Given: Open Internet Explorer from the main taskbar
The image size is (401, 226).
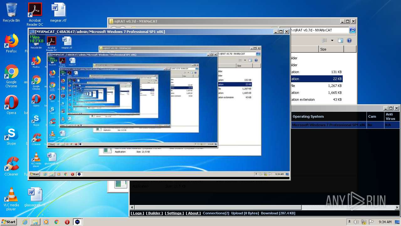Looking at the screenshot, I should pos(25,222).
